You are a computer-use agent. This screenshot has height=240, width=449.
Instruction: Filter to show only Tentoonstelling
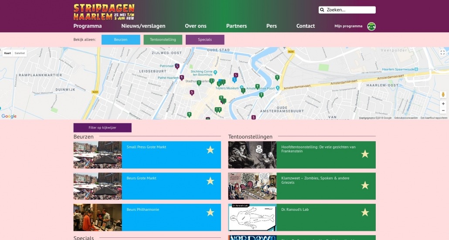tap(163, 40)
